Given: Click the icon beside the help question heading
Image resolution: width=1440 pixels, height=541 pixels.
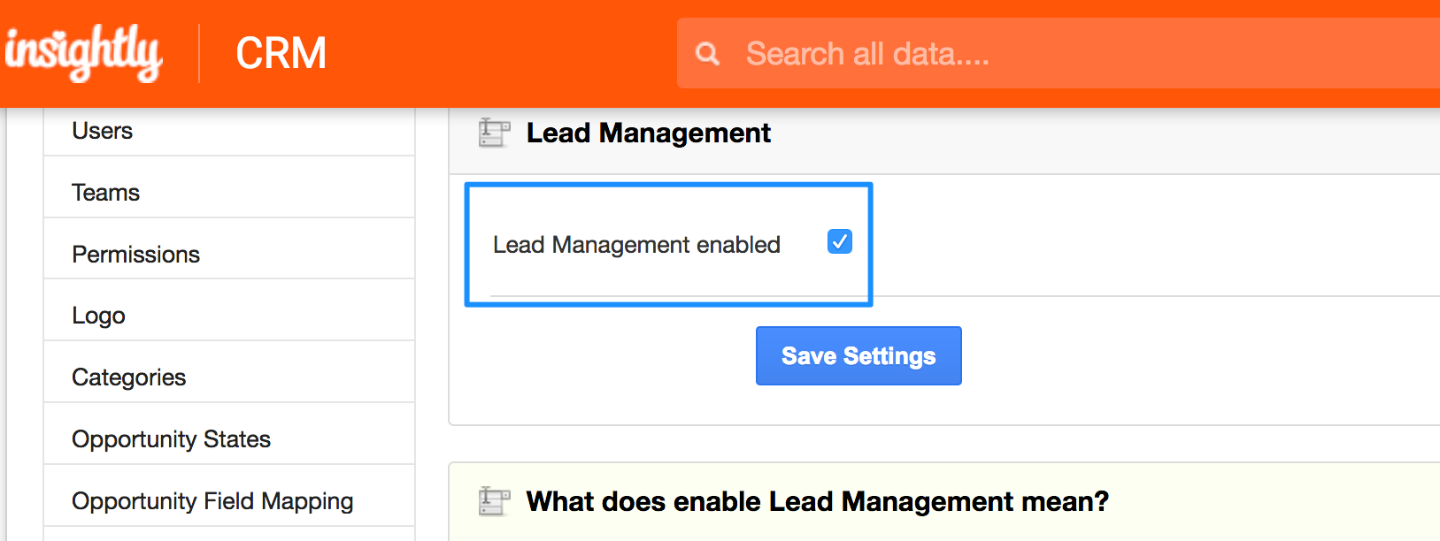Looking at the screenshot, I should click(495, 501).
